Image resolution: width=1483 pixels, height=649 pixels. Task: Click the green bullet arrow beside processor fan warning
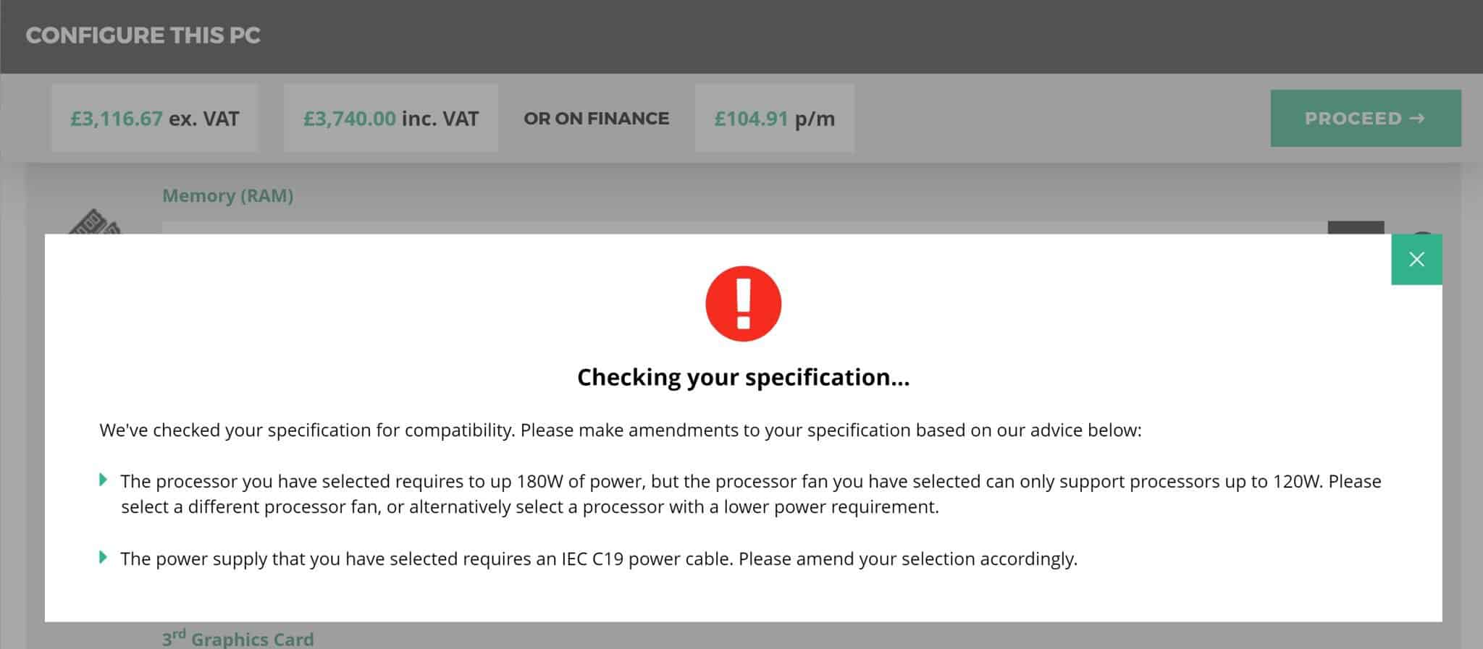click(x=104, y=480)
